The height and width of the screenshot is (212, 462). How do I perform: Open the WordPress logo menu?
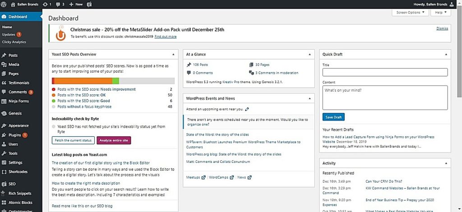[4, 5]
